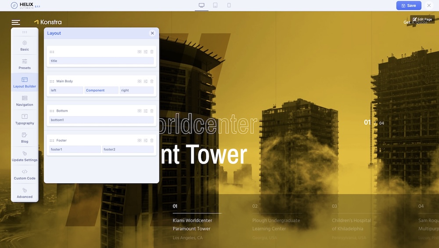Select the footer2 column

click(128, 150)
